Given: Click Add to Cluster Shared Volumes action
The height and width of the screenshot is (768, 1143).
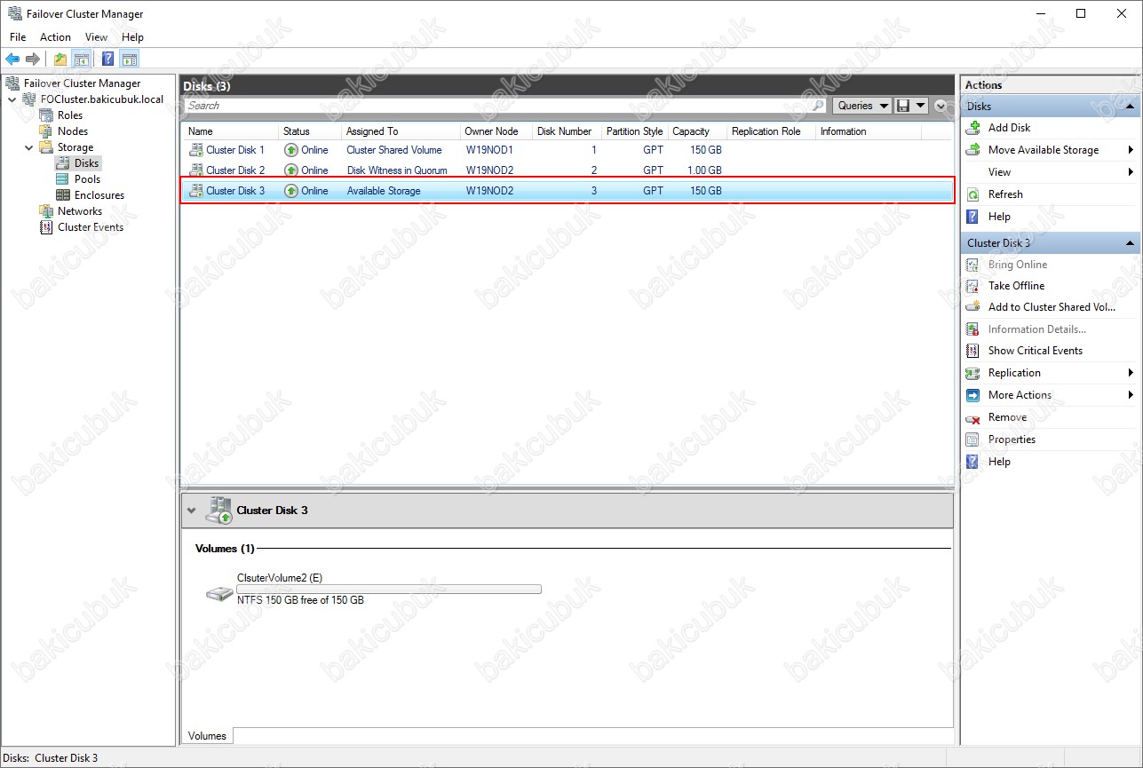Looking at the screenshot, I should coord(1052,307).
